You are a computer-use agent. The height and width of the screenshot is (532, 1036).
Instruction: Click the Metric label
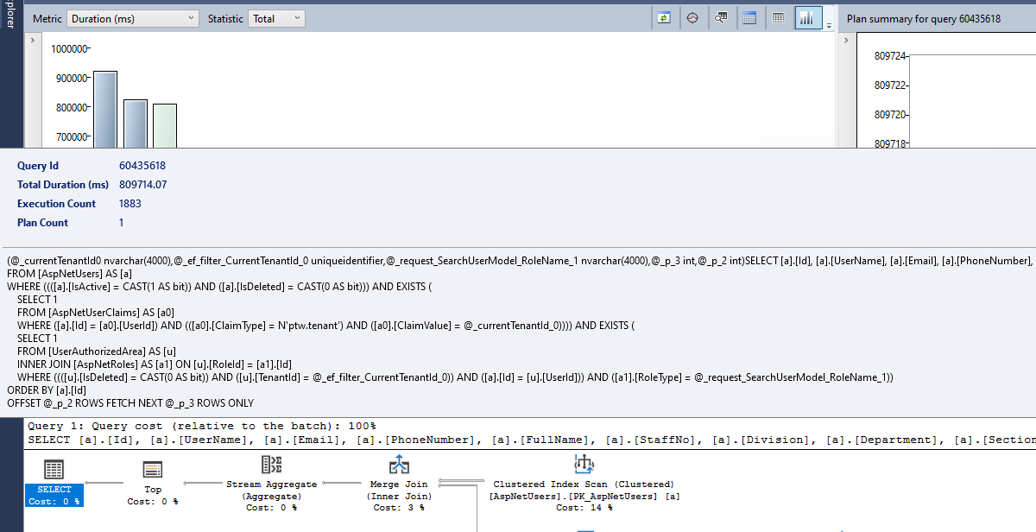click(47, 18)
